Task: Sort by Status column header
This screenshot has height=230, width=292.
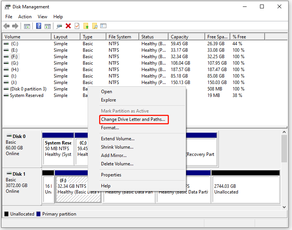Action: pyautogui.click(x=154, y=37)
